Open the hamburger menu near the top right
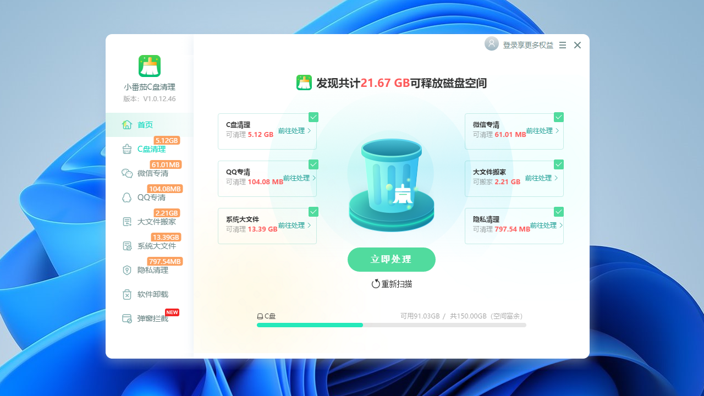704x396 pixels. [x=562, y=45]
